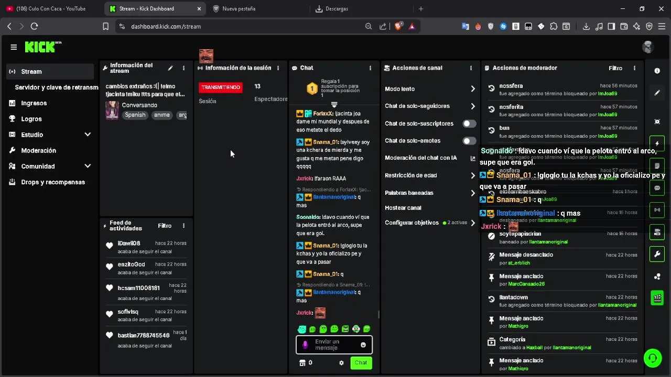Open the hamburger menu beside the Kick logo

click(x=14, y=47)
